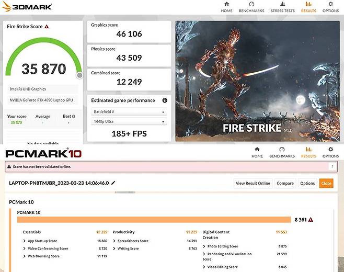Open PCMark 10 Results tab
The width and height of the screenshot is (344, 272).
[x=308, y=153]
